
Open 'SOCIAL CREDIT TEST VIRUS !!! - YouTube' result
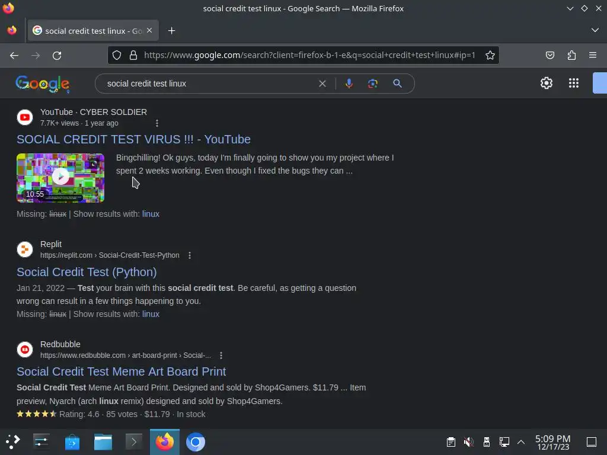click(133, 139)
